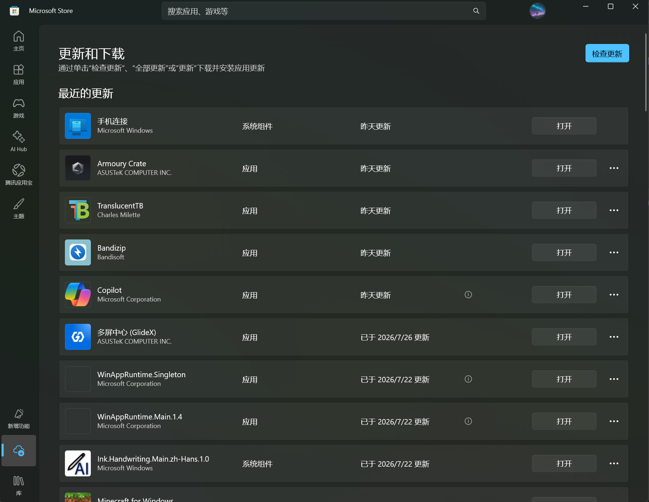Click the 手机连接 app icon

[78, 126]
